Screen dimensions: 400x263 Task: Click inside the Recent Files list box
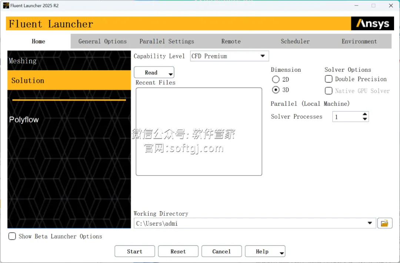199,132
